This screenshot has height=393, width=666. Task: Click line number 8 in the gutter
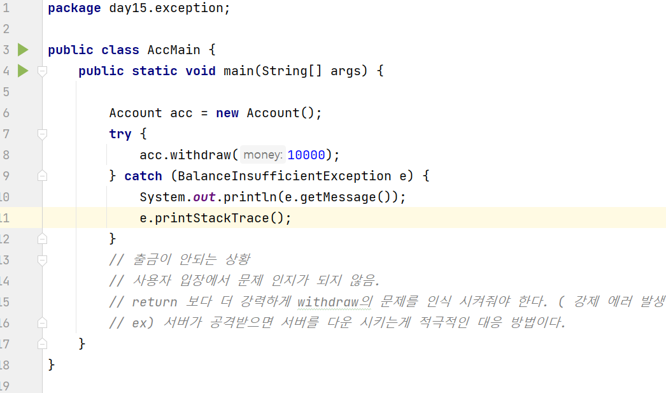pyautogui.click(x=6, y=155)
